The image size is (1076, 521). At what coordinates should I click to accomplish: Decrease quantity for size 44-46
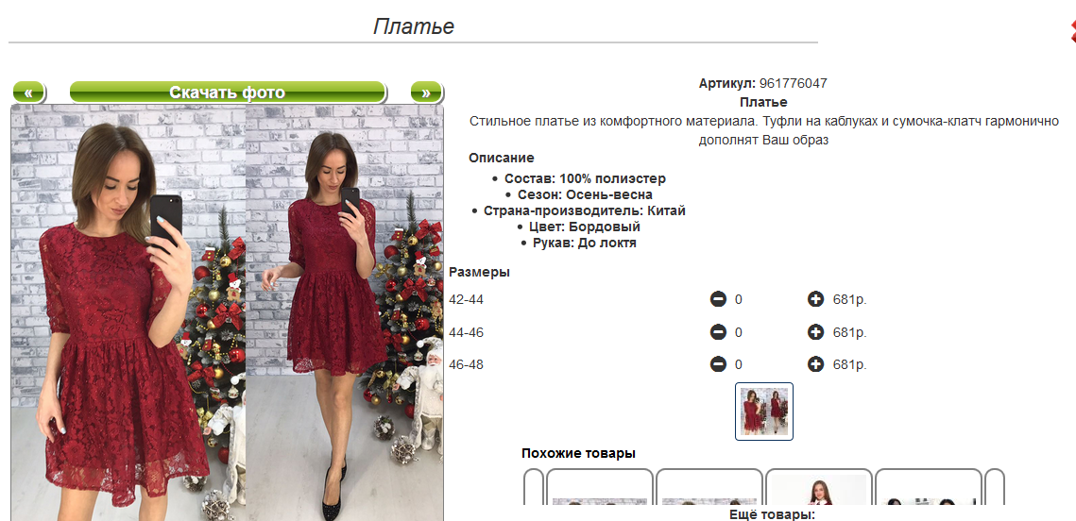point(718,332)
